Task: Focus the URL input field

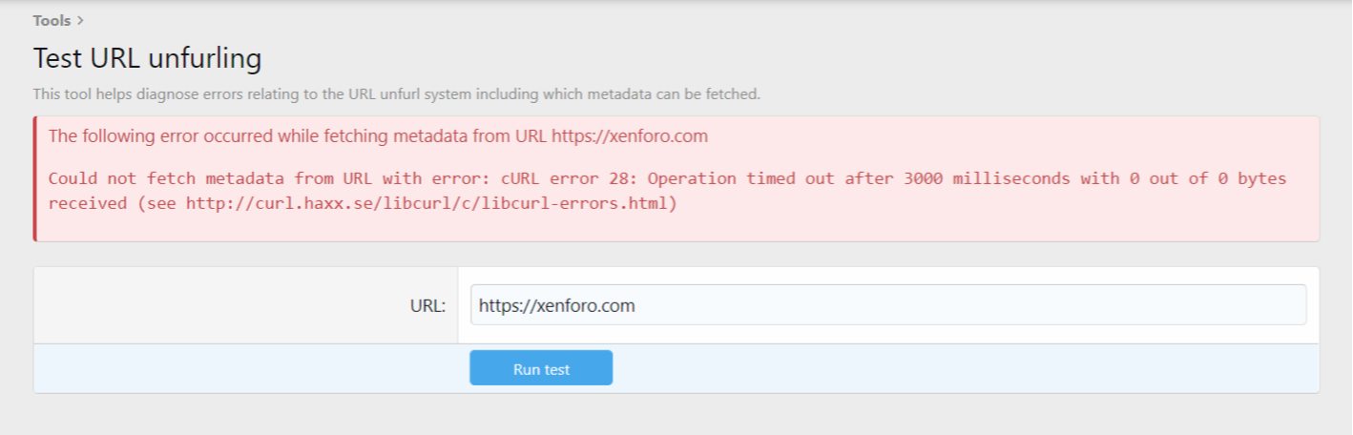Action: coord(887,305)
